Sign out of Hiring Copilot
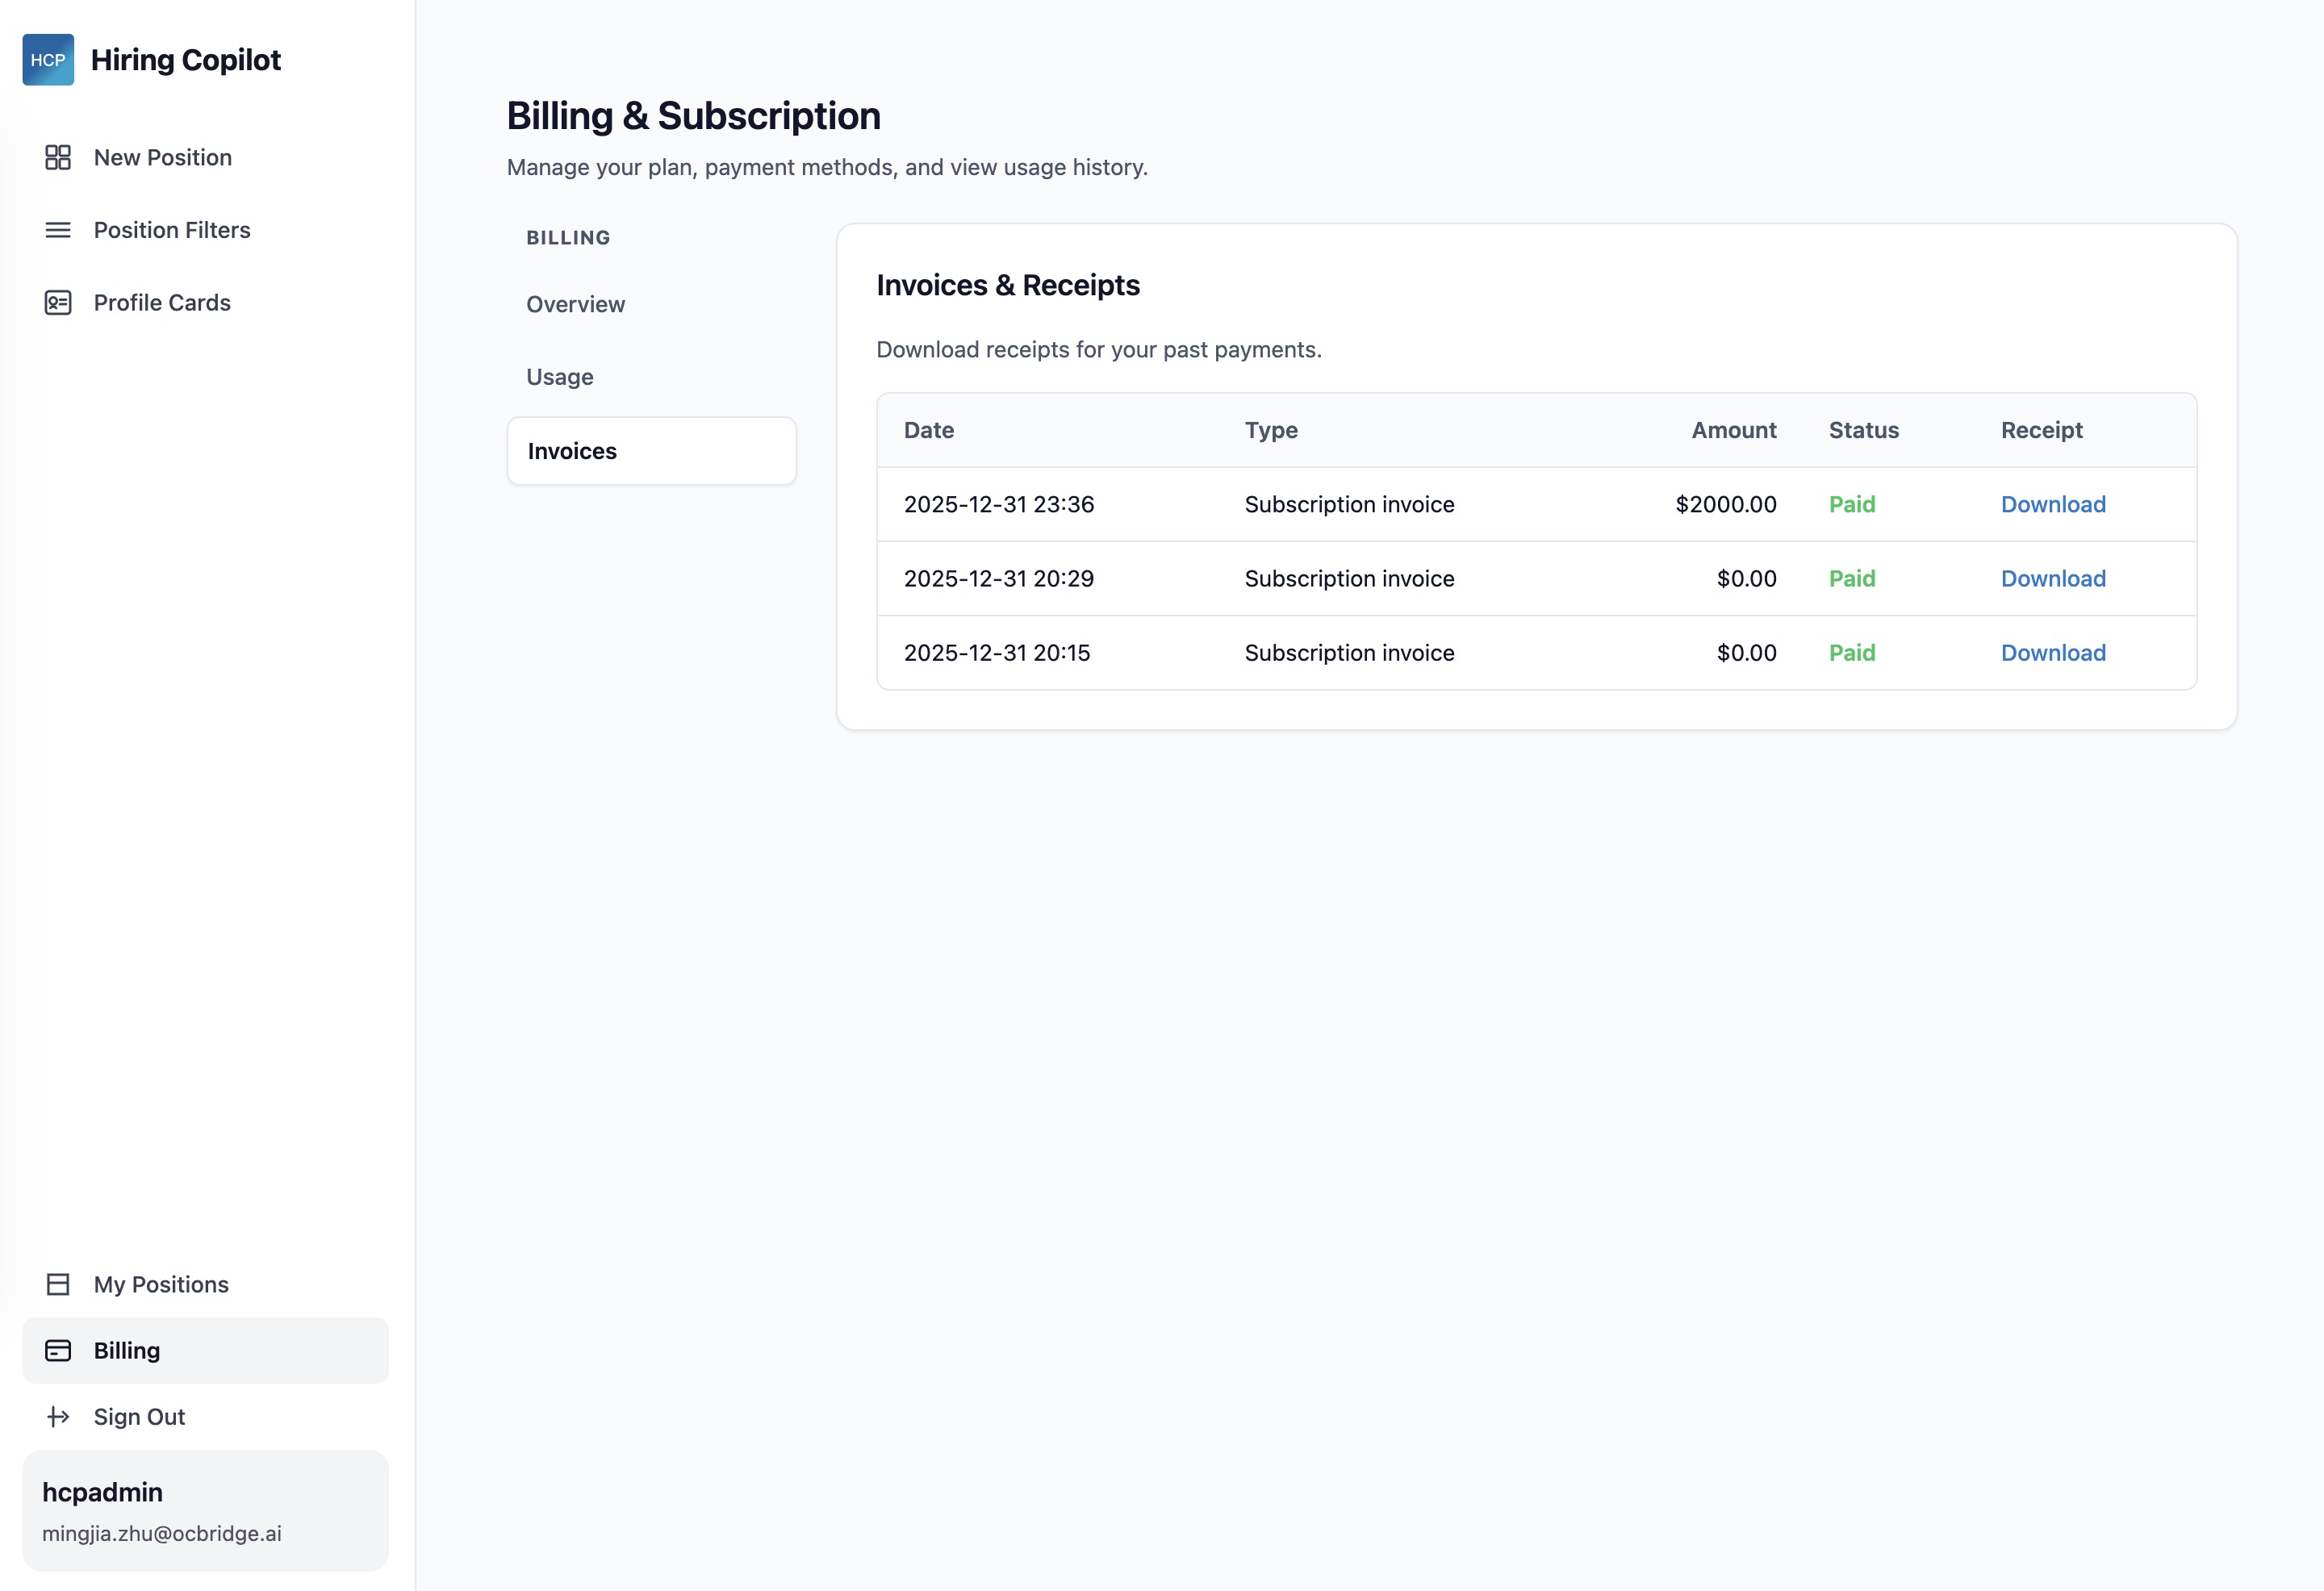 click(139, 1416)
